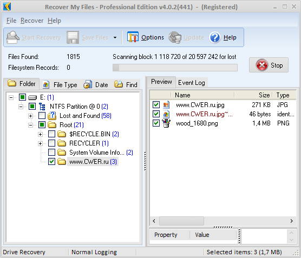
Task: Open the Save Files dropdown arrow
Action: (115, 37)
